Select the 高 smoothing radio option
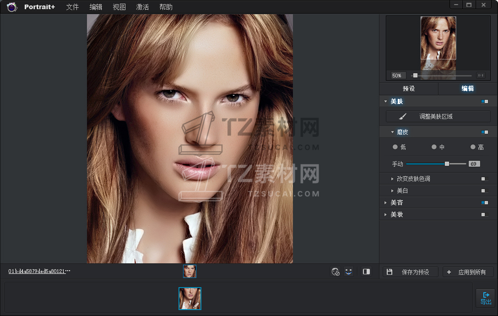This screenshot has height=316, width=498. point(473,147)
